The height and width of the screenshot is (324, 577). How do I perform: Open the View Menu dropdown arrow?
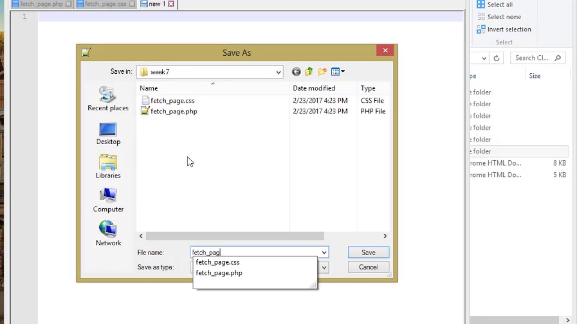(343, 72)
